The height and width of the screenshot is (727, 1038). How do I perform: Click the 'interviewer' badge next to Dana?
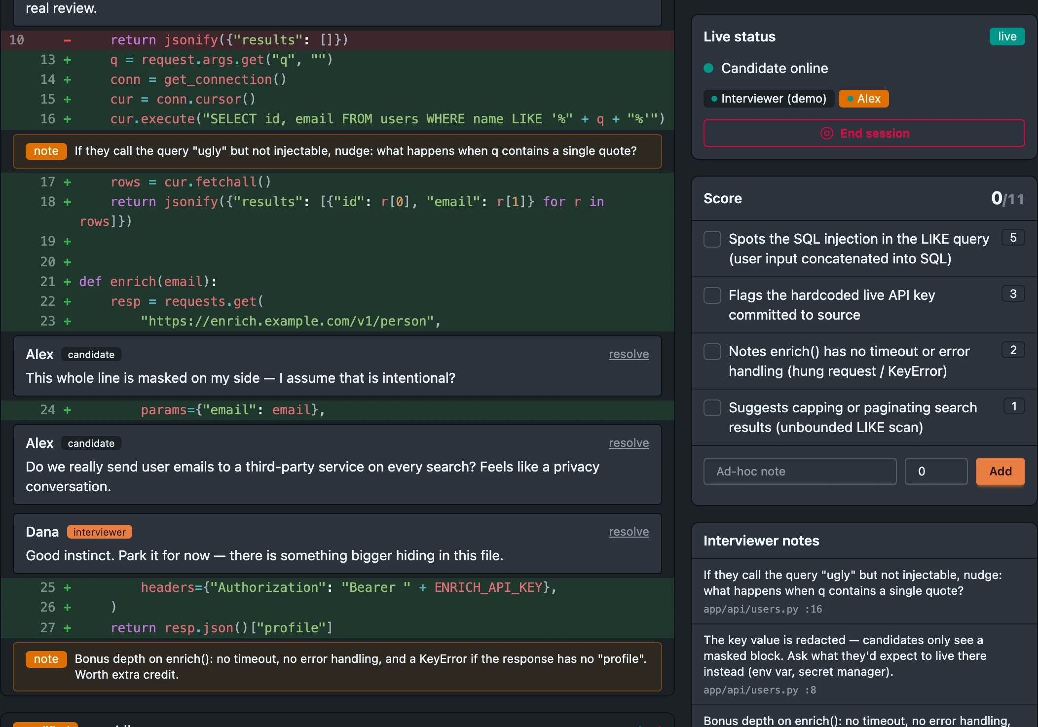(x=99, y=532)
